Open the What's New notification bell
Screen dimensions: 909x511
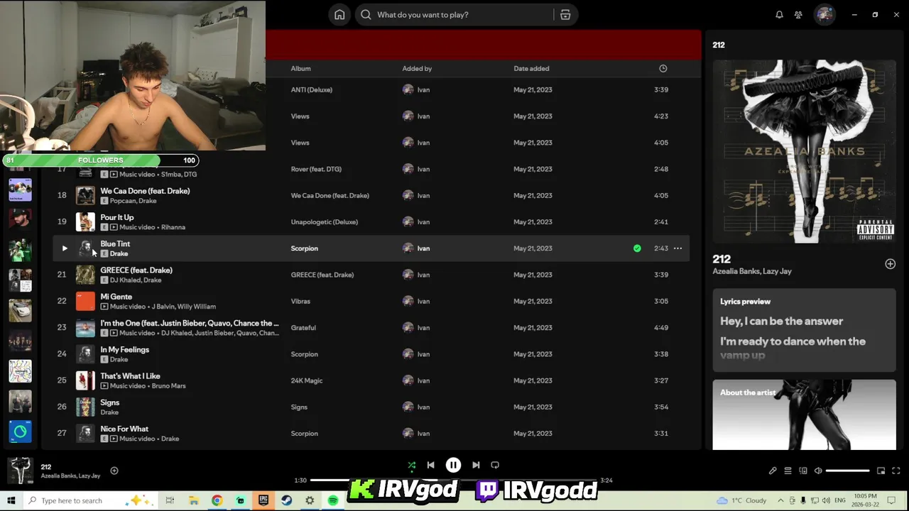(779, 15)
